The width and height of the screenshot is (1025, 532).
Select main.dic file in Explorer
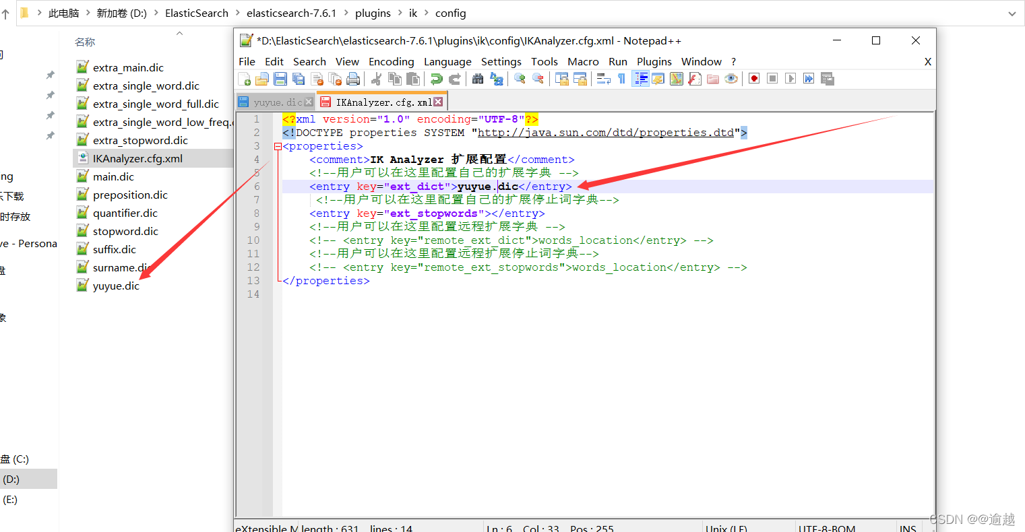[113, 176]
